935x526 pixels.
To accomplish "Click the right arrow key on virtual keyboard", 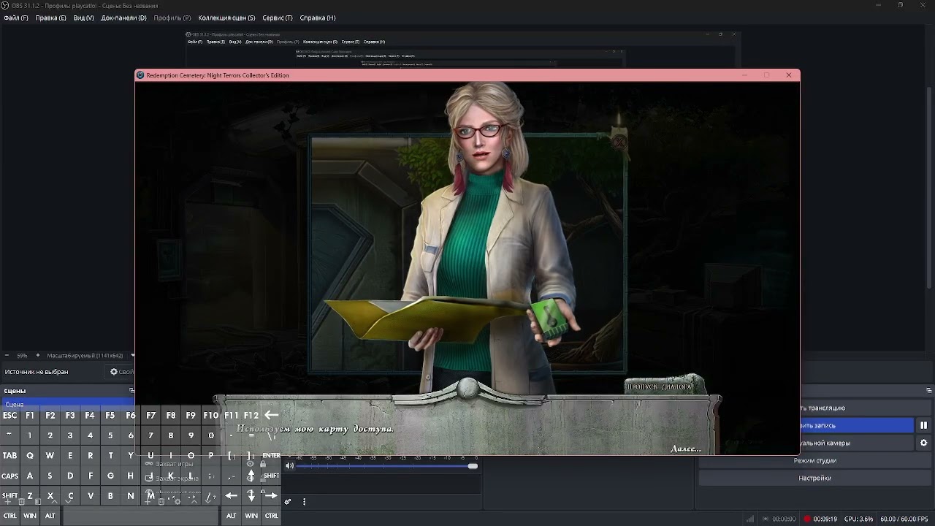I will pyautogui.click(x=271, y=495).
